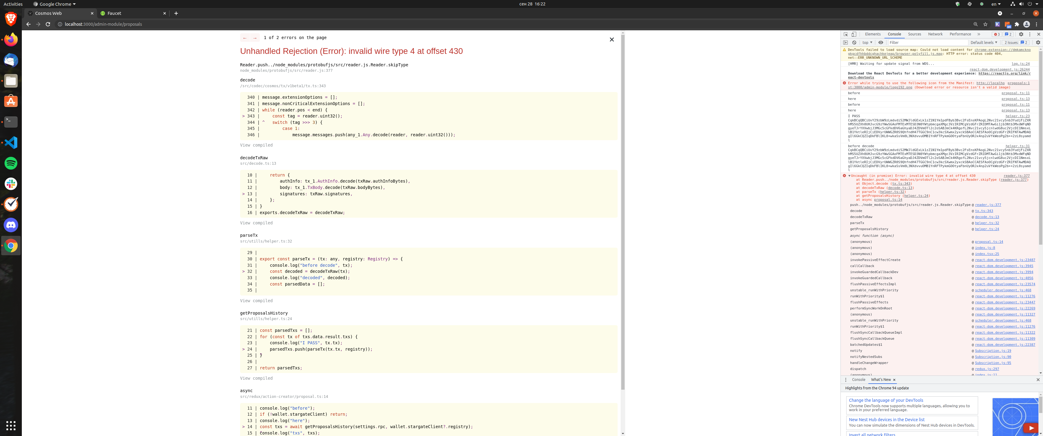Viewport: 1043px width, 436px height.
Task: Select the inspect element cursor icon
Action: pos(846,35)
